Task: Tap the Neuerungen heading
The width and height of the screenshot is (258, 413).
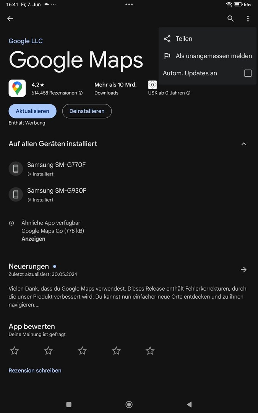Action: (29, 266)
